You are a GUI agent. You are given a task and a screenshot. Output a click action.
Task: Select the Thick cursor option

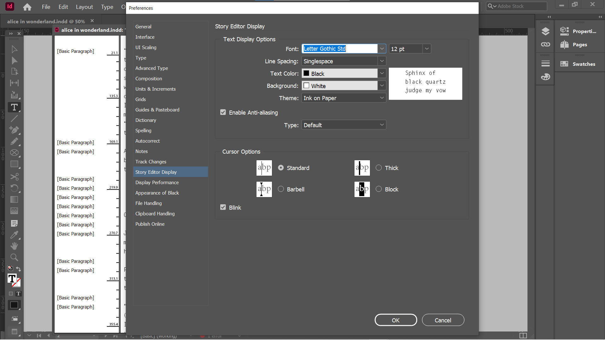pos(379,168)
